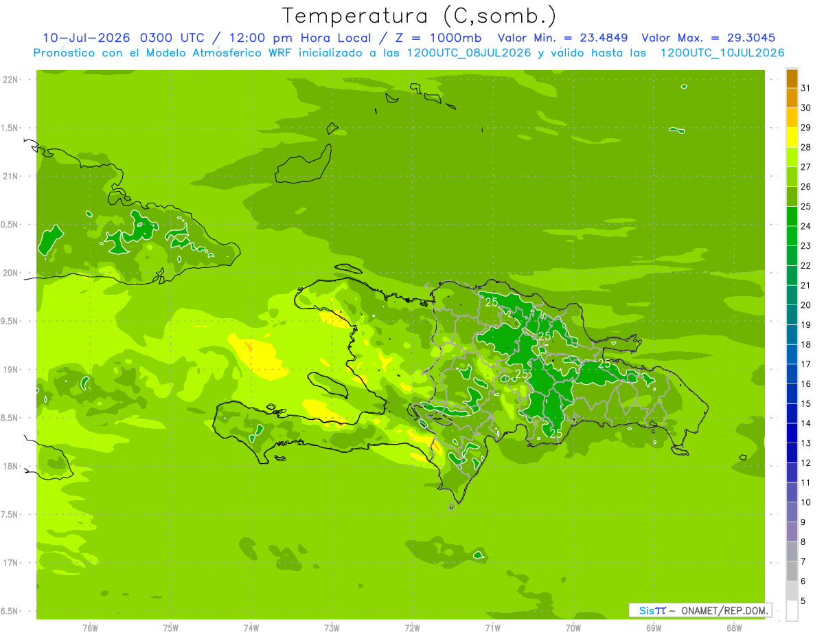Pick the amber swatch between 29 and 30
Screen dimensions: 824x637
792,117
